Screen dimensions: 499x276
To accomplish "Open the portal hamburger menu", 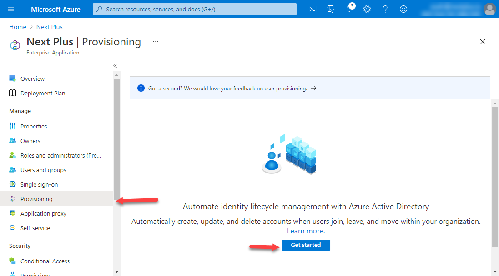I will [11, 9].
